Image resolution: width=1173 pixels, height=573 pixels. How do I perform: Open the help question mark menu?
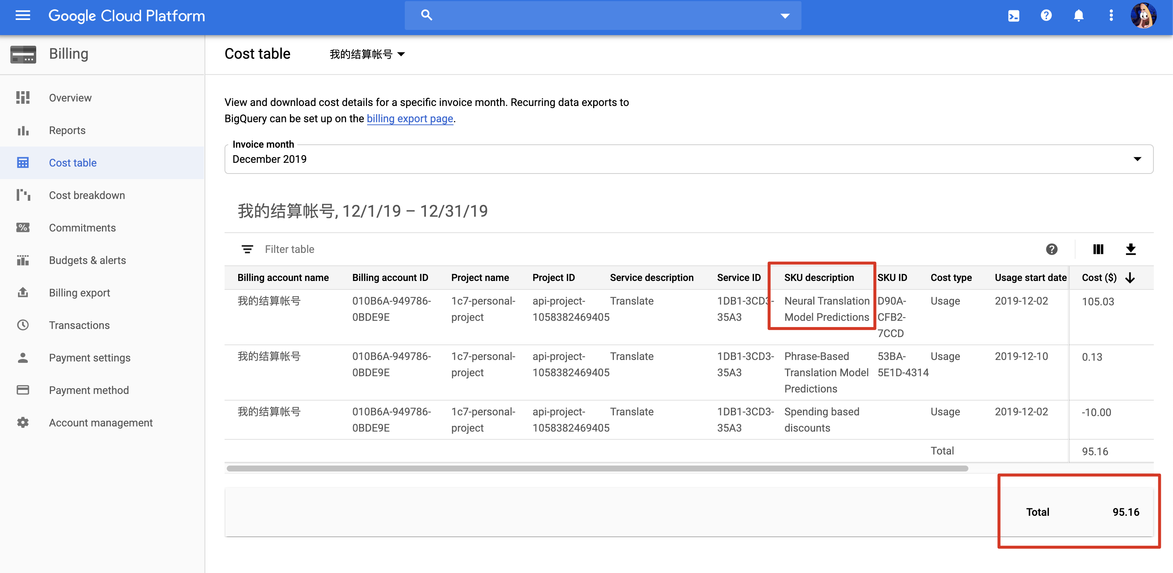[1046, 16]
